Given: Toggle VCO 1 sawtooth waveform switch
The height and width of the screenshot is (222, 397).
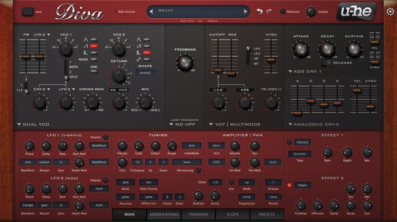Looking at the screenshot, I should pyautogui.click(x=93, y=46).
